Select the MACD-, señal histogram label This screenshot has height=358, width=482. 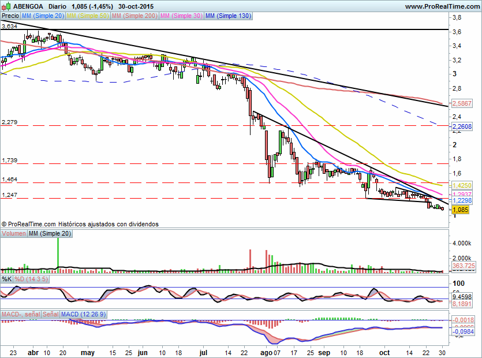pyautogui.click(x=21, y=314)
